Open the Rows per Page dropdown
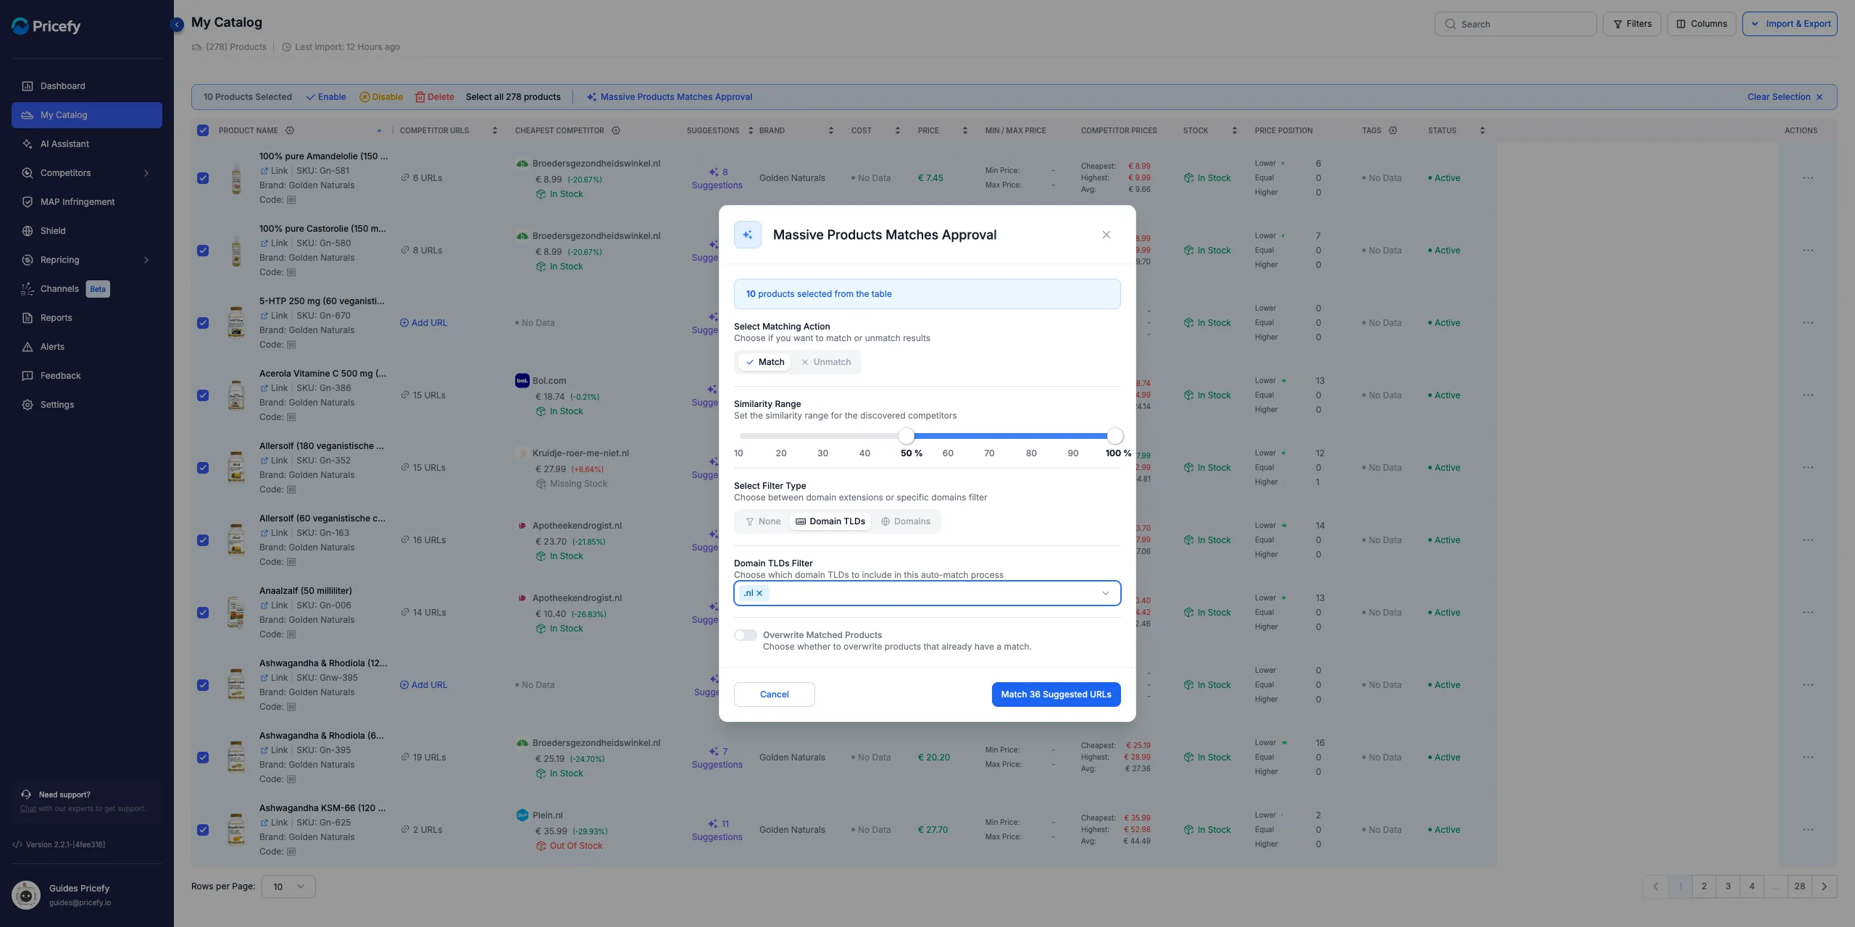The image size is (1855, 927). [x=288, y=886]
